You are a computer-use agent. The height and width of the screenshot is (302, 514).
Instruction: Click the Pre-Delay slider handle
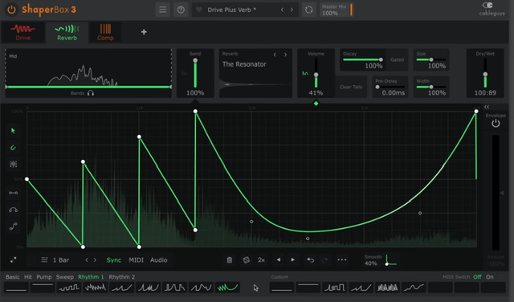[x=377, y=87]
